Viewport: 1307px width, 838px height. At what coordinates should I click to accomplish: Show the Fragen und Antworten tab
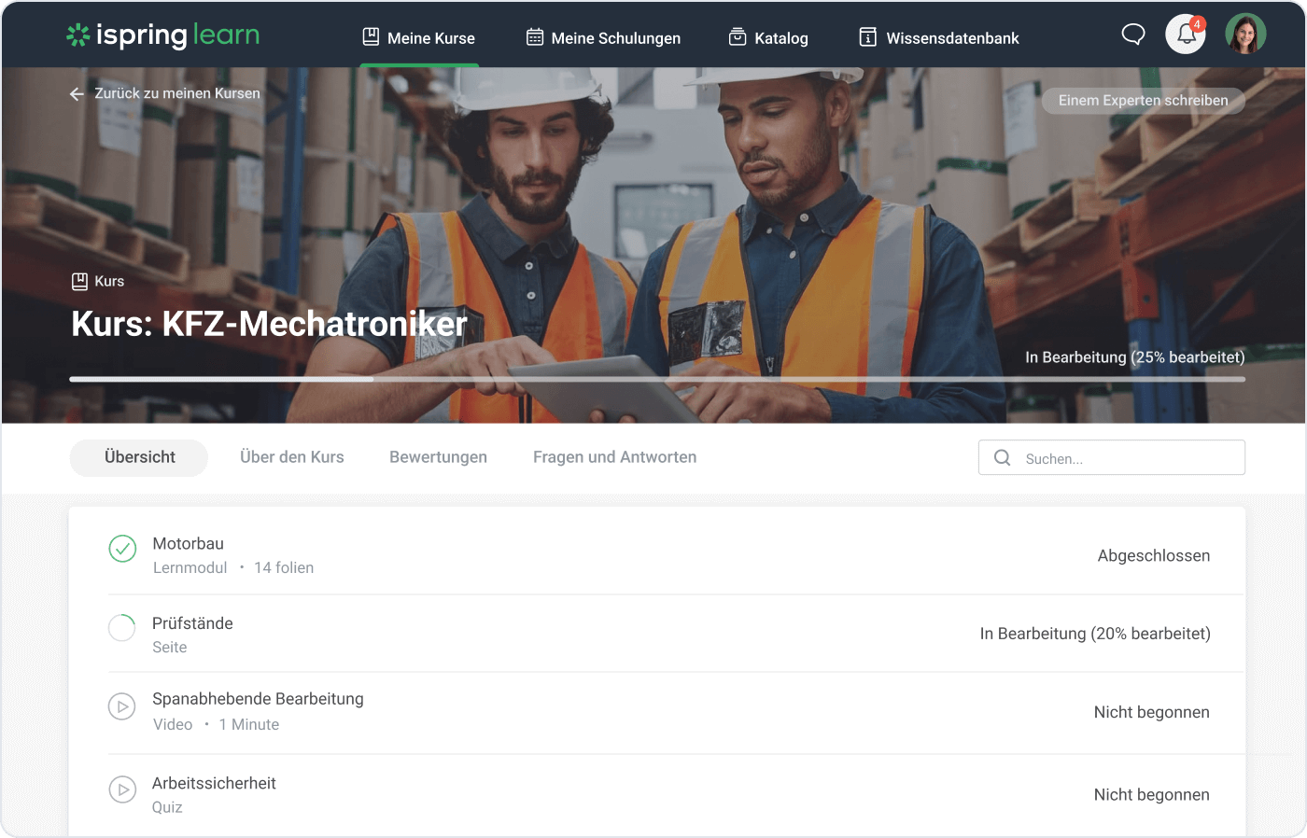tap(614, 457)
